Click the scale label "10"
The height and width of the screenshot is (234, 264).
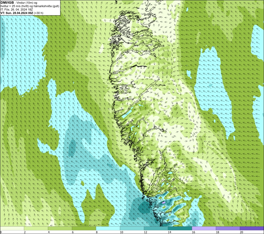[x=121, y=232]
